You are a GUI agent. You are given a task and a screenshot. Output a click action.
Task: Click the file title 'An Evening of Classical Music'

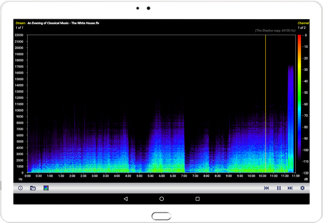click(x=63, y=23)
